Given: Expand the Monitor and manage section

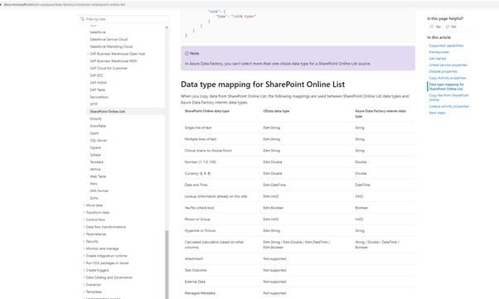Looking at the screenshot, I should [84, 248].
